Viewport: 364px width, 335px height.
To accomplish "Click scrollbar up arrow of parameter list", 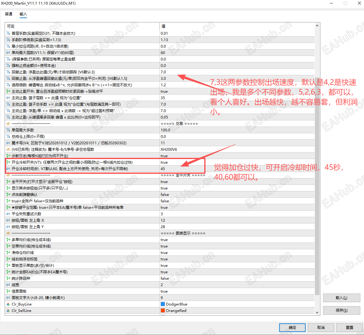I will coord(317,25).
